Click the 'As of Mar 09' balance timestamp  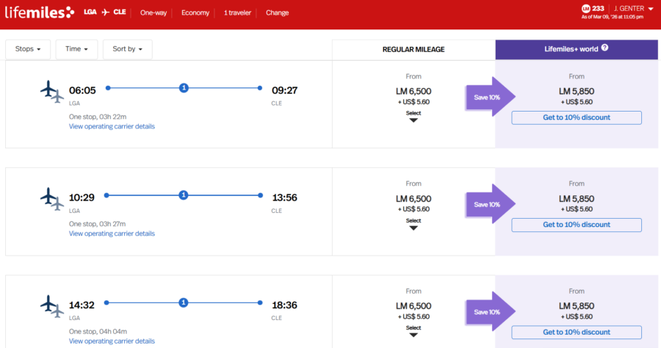pos(613,18)
